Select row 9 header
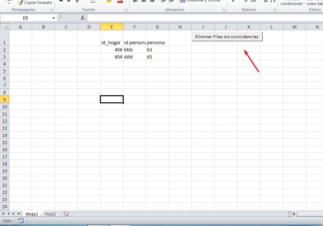 5,99
